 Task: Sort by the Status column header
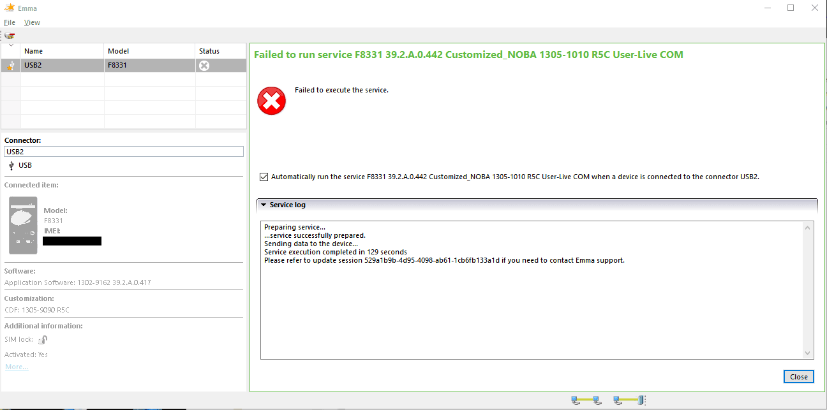pos(221,51)
